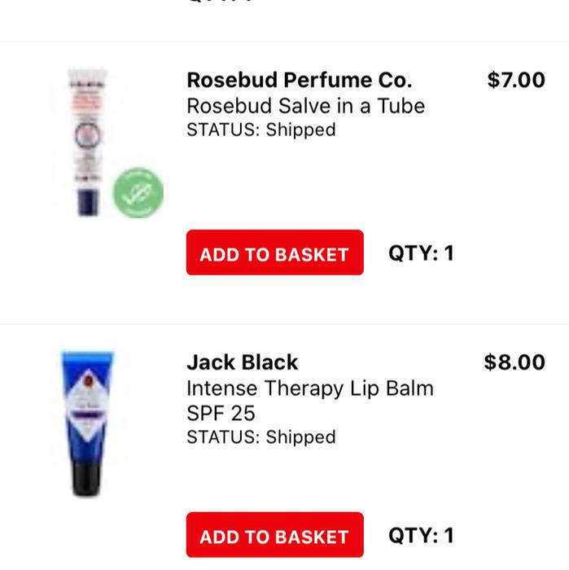Tap the partially visible QTY text at top

[x=220, y=2]
